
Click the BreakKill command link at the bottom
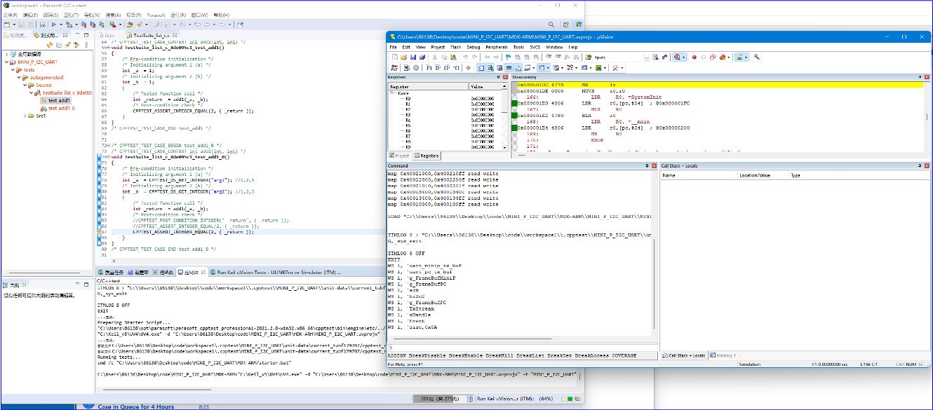tap(499, 355)
